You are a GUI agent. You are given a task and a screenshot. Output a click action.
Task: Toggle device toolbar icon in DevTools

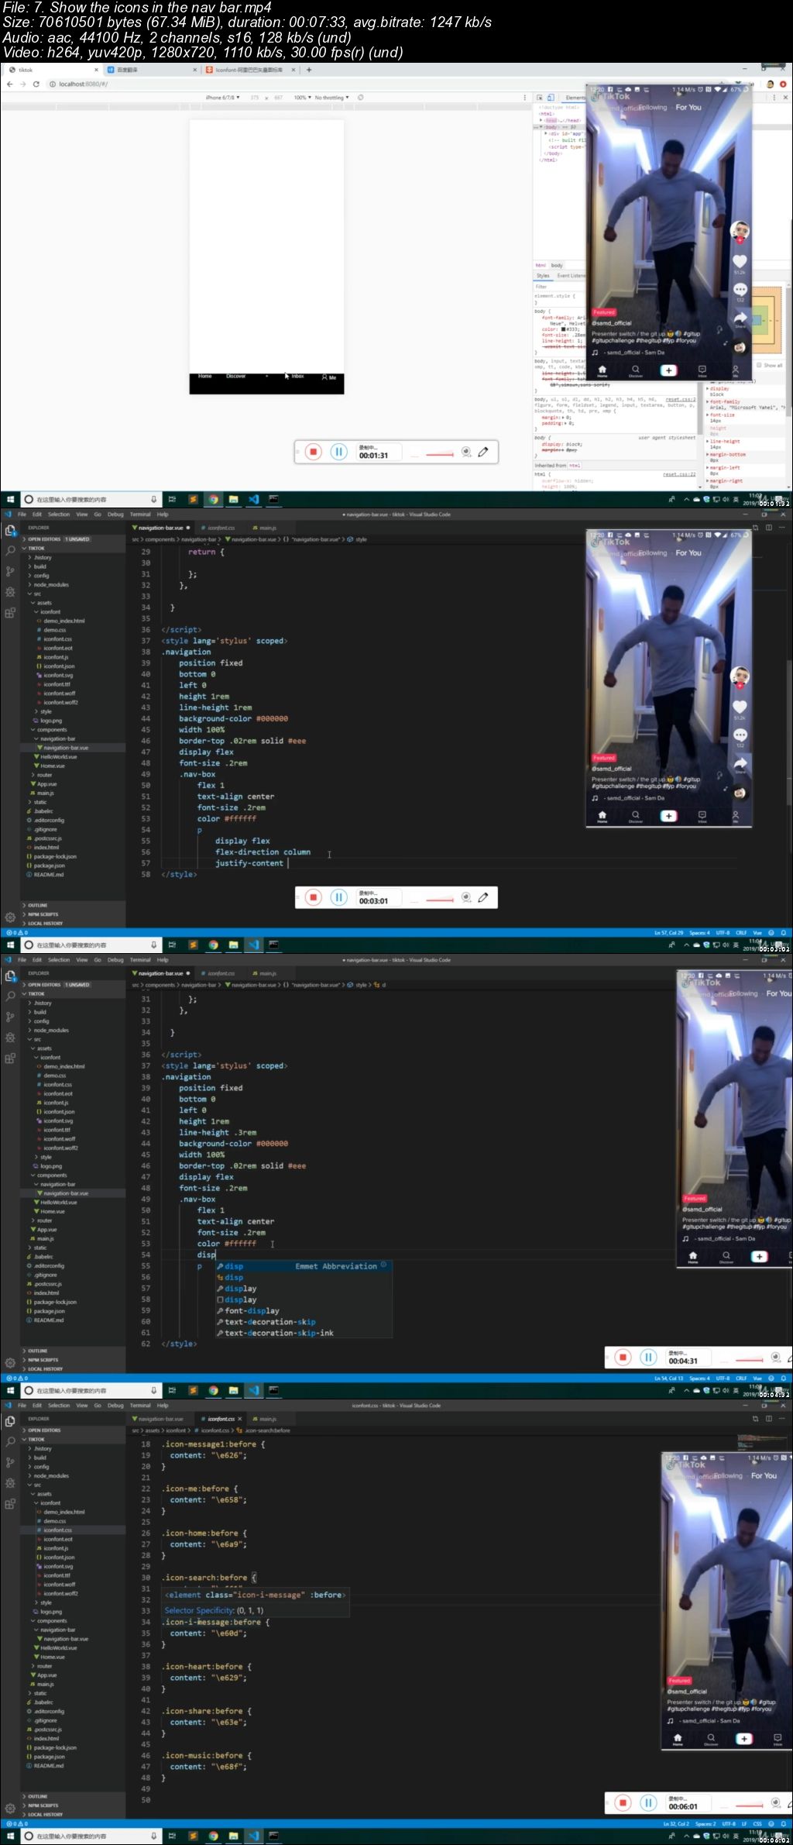[x=551, y=98]
